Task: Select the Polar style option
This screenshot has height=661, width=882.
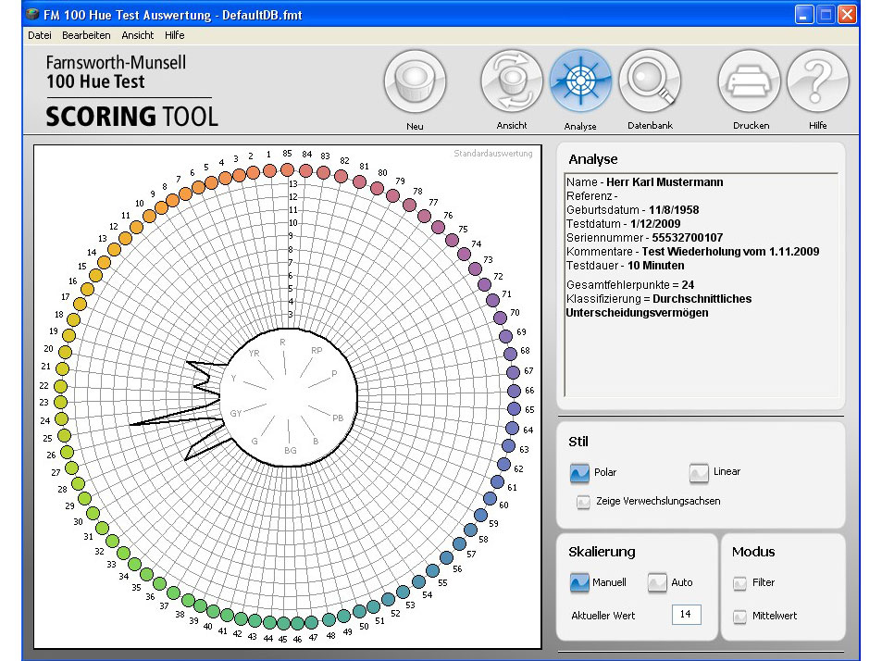Action: click(x=579, y=472)
